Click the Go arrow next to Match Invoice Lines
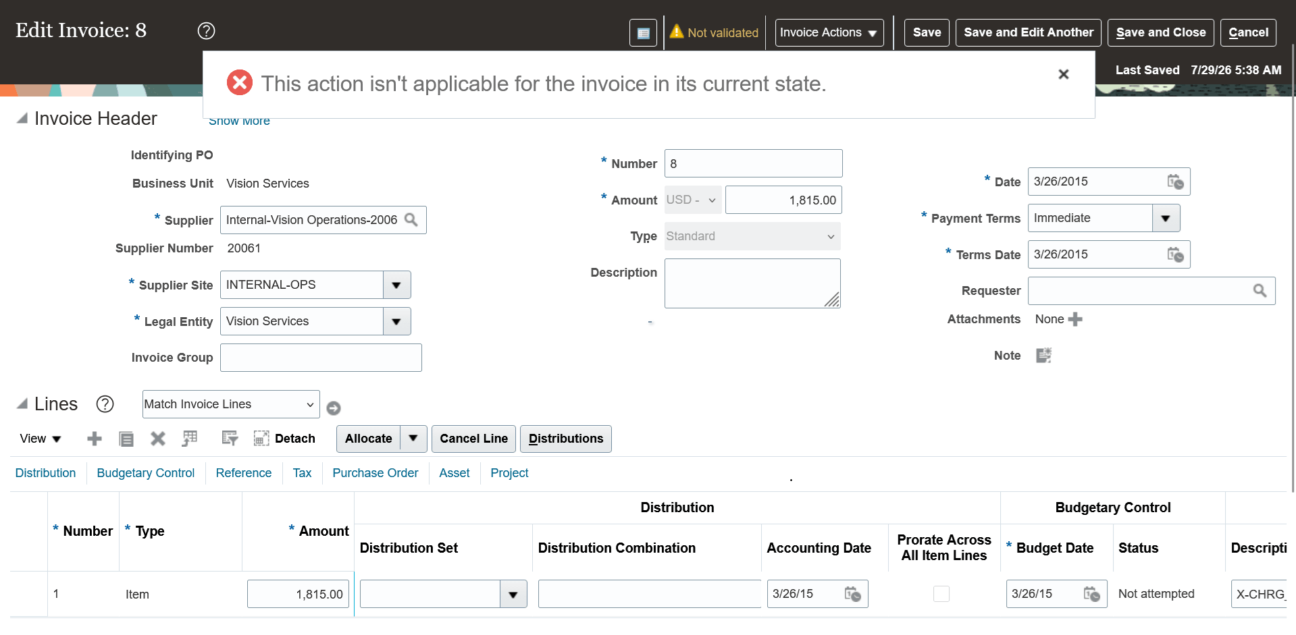Image resolution: width=1296 pixels, height=635 pixels. pyautogui.click(x=334, y=408)
